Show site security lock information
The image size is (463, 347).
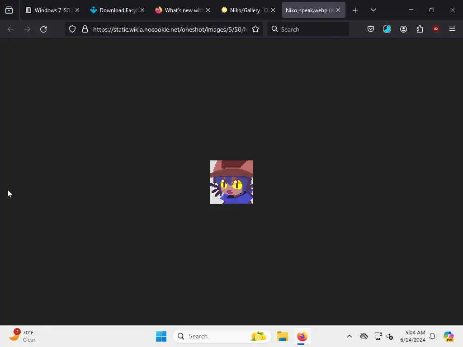coord(85,29)
